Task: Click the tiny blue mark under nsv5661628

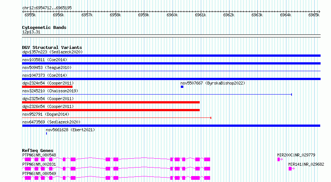Action: tap(46, 133)
